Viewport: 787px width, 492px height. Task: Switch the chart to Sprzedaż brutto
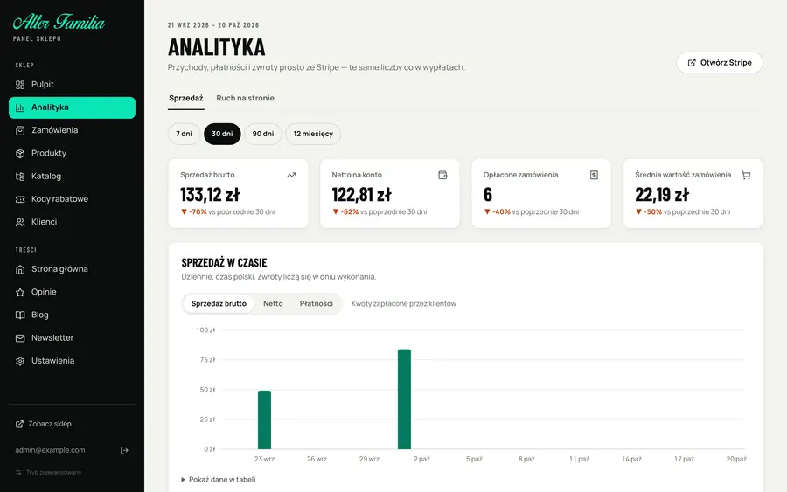point(219,304)
